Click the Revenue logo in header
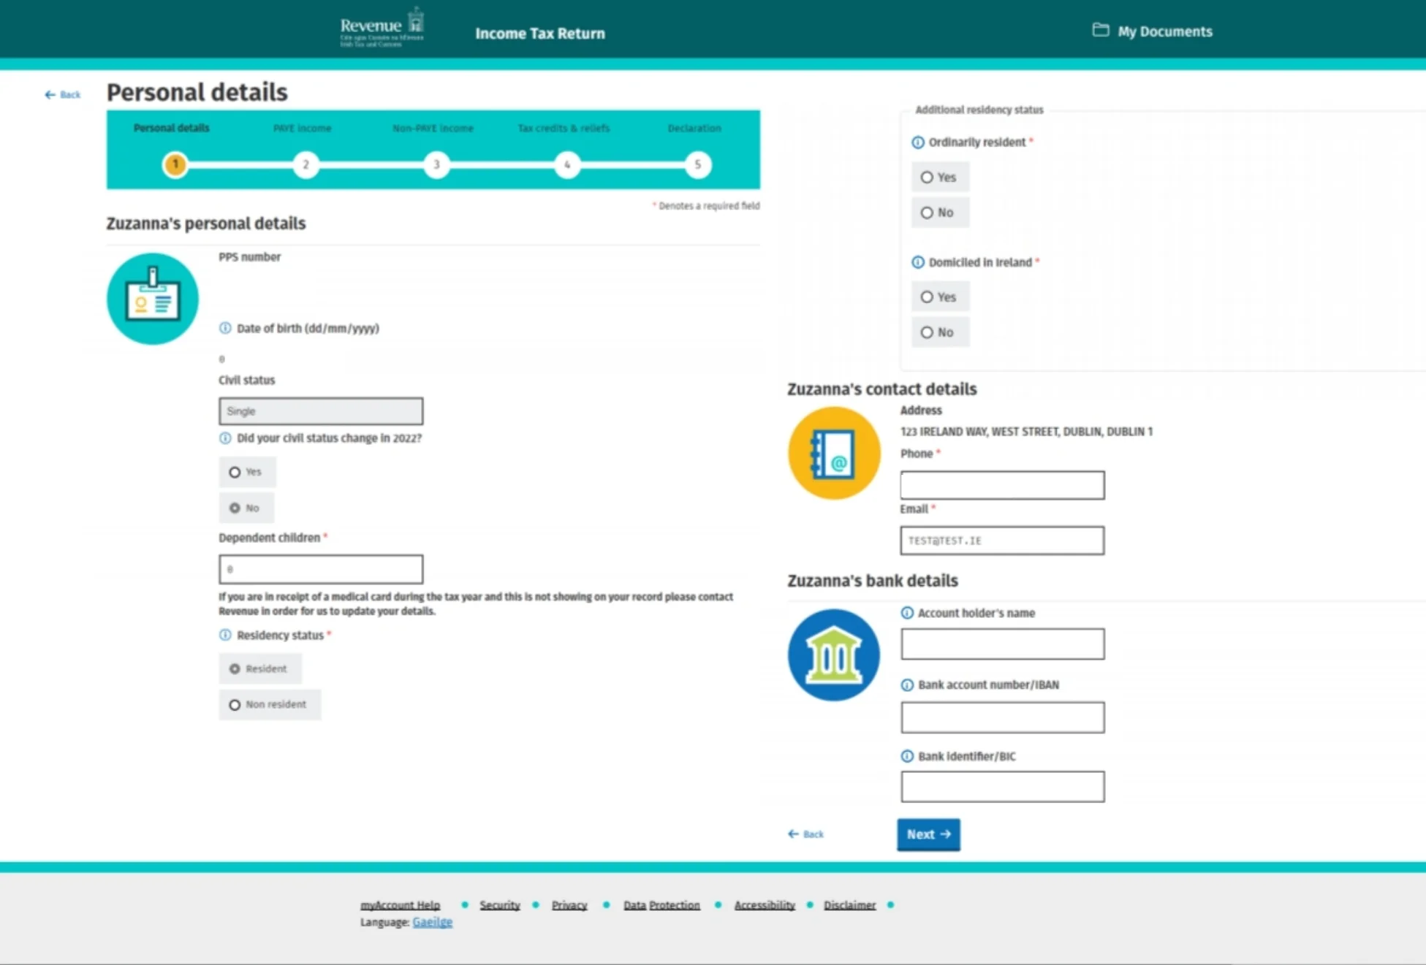 pos(382,28)
